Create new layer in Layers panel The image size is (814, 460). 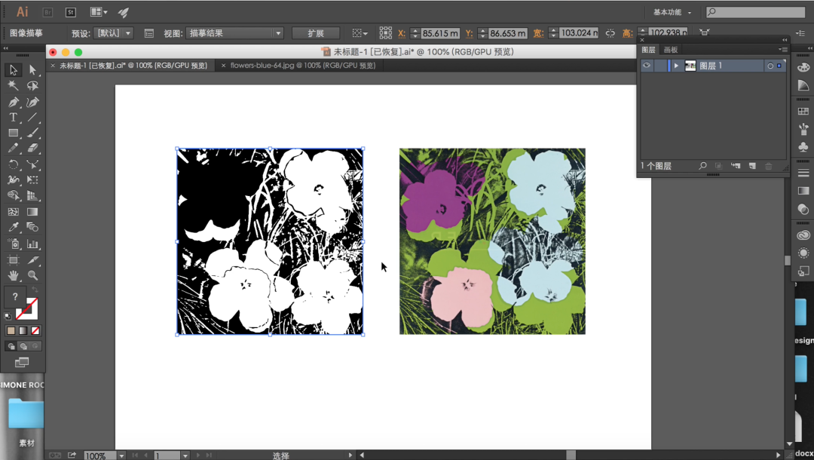tap(752, 166)
